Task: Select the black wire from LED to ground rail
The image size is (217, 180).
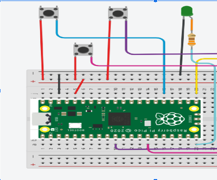Action: tap(182, 46)
